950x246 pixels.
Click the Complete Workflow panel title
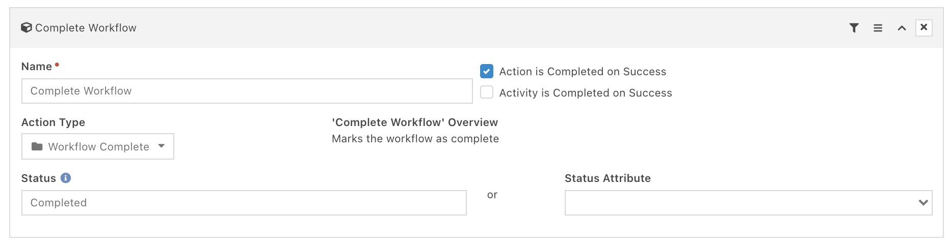(x=86, y=28)
